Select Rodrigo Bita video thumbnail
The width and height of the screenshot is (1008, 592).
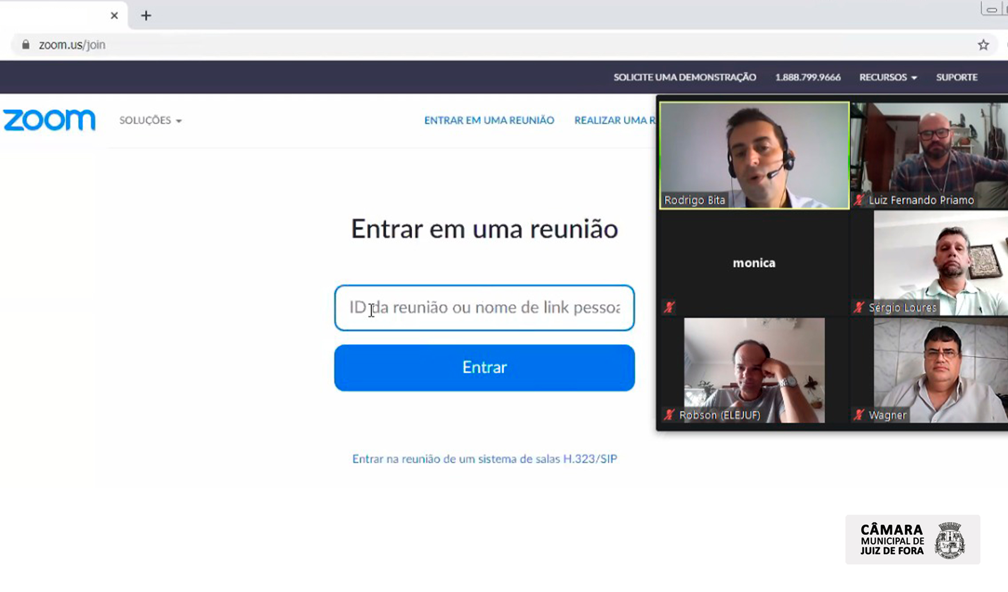point(754,155)
